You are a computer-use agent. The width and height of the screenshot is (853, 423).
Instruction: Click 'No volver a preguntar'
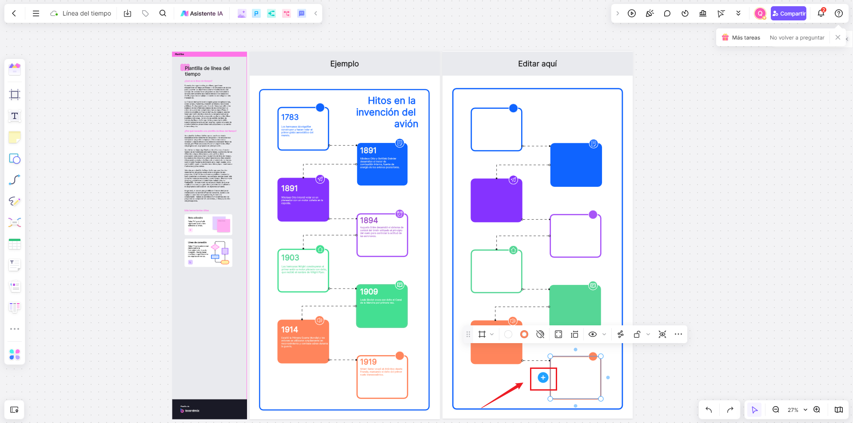pyautogui.click(x=797, y=38)
